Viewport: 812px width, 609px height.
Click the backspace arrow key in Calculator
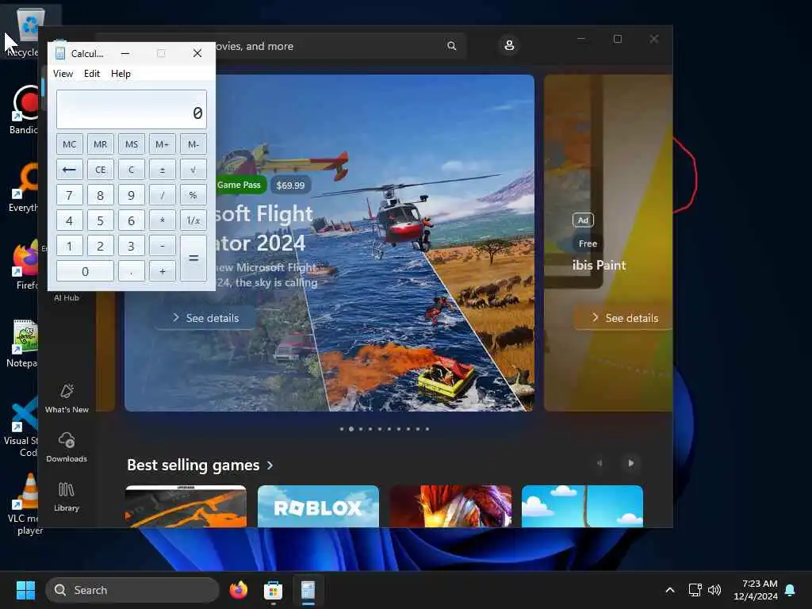[70, 170]
